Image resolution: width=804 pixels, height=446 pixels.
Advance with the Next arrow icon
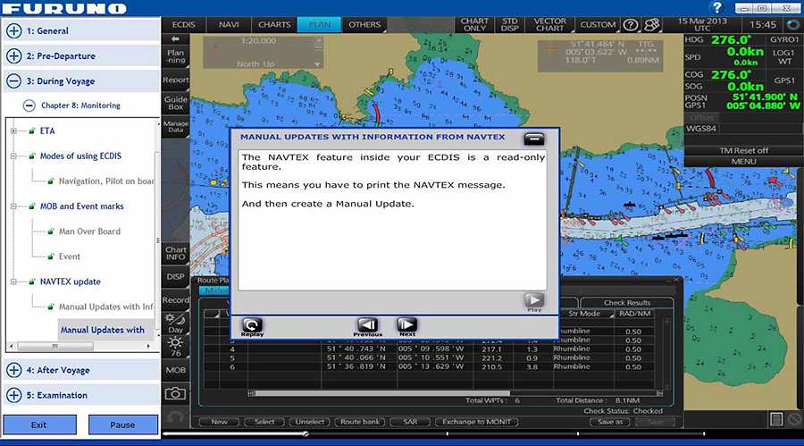(406, 325)
